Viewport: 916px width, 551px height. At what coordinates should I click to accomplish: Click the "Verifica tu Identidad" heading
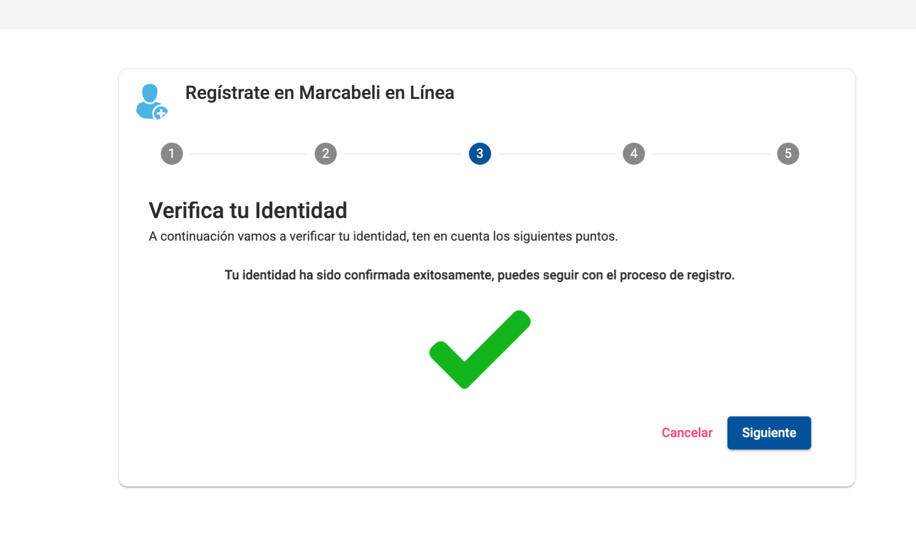coord(248,211)
